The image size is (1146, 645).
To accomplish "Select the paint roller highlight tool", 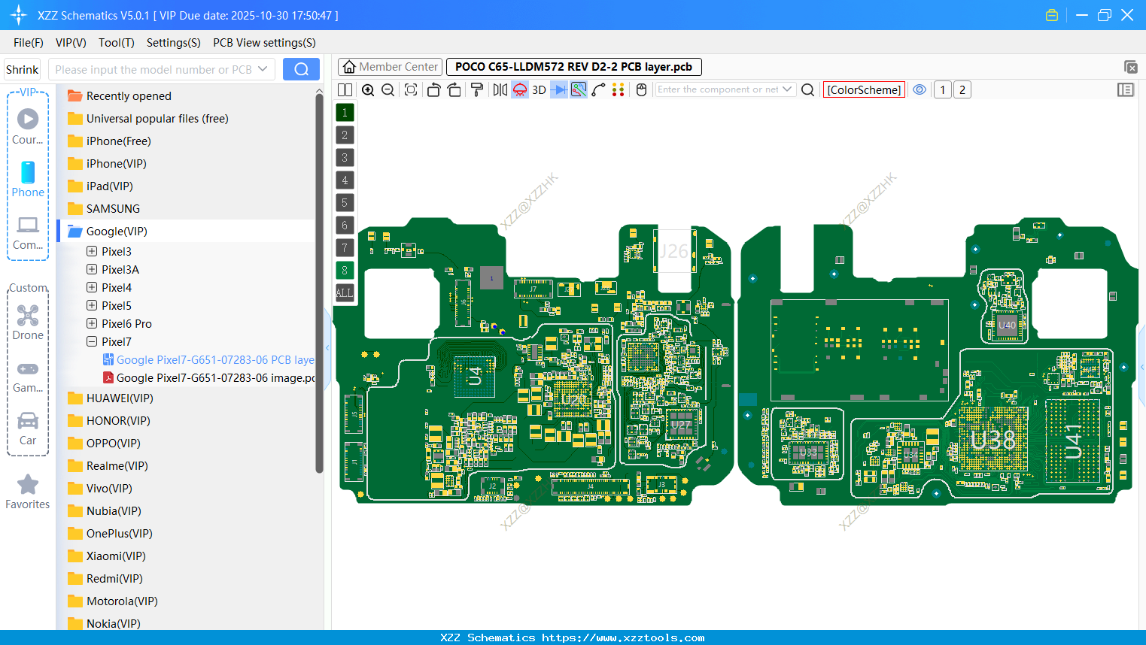I will pos(477,89).
